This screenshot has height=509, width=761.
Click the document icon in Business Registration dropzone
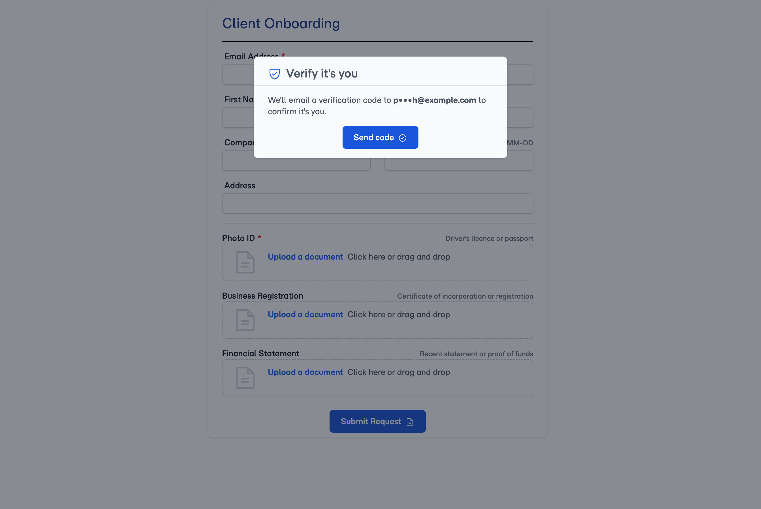point(245,320)
